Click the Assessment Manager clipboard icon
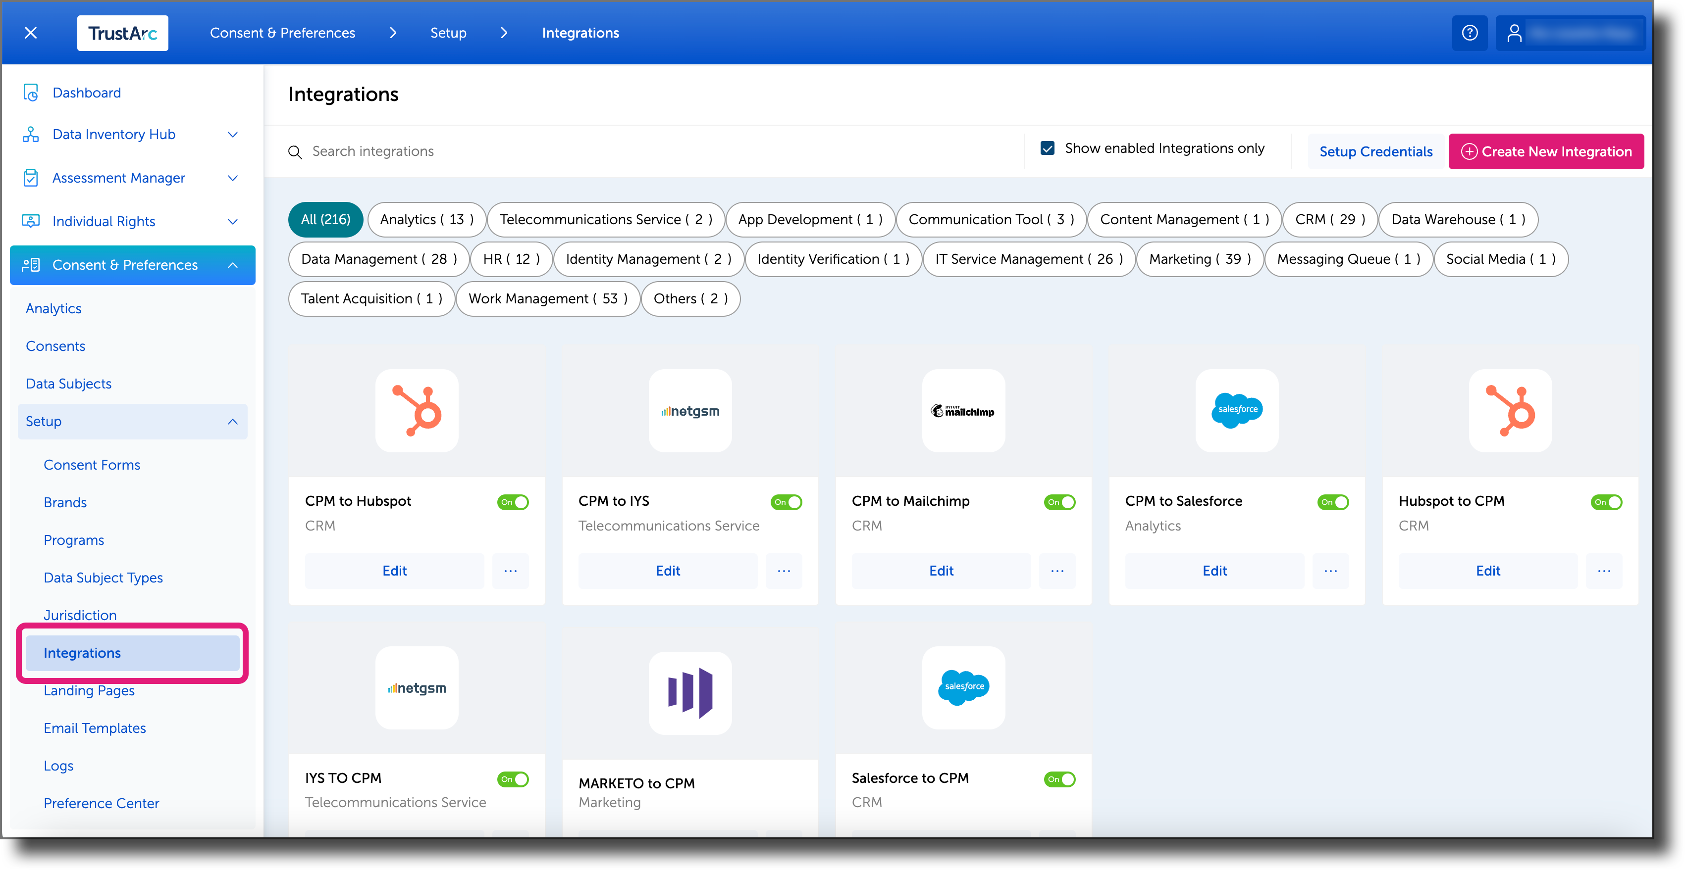Image resolution: width=1685 pixels, height=870 pixels. pyautogui.click(x=31, y=177)
